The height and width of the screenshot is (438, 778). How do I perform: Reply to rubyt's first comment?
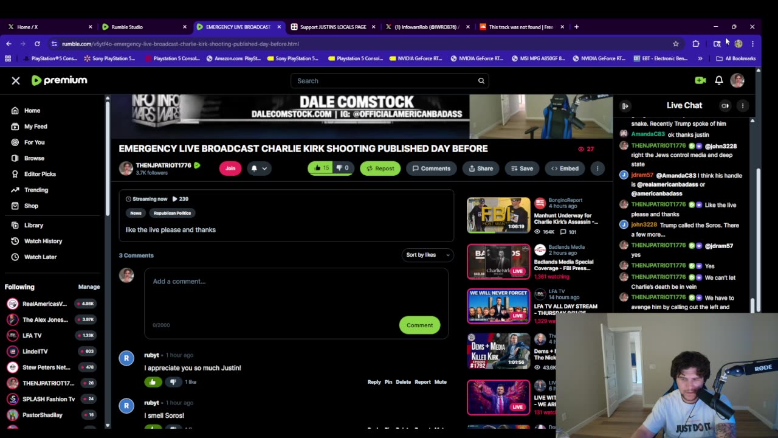point(374,382)
